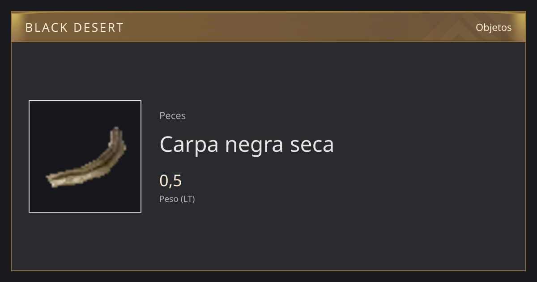Open the Peces category label

click(172, 115)
